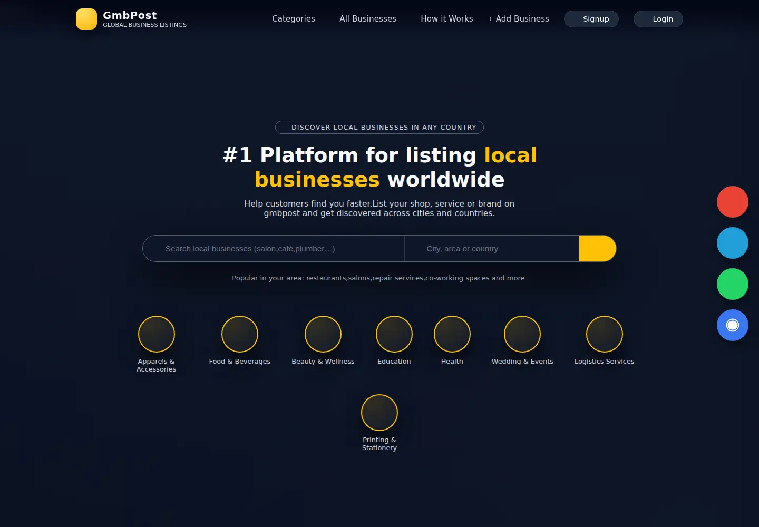759x527 pixels.
Task: Click the Discover Local Businesses badge
Action: (x=379, y=128)
